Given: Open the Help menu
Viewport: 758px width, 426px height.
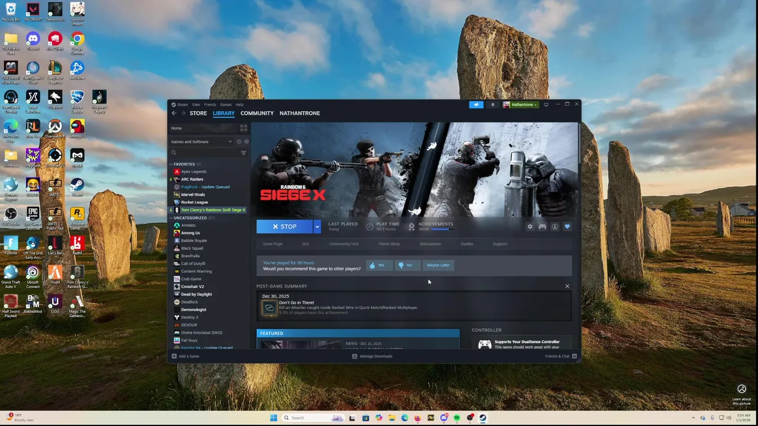Looking at the screenshot, I should [x=239, y=105].
